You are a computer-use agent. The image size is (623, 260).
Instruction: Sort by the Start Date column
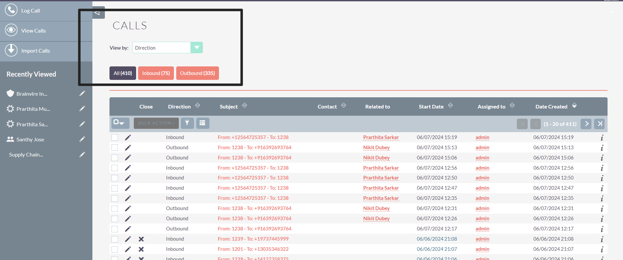coord(450,105)
